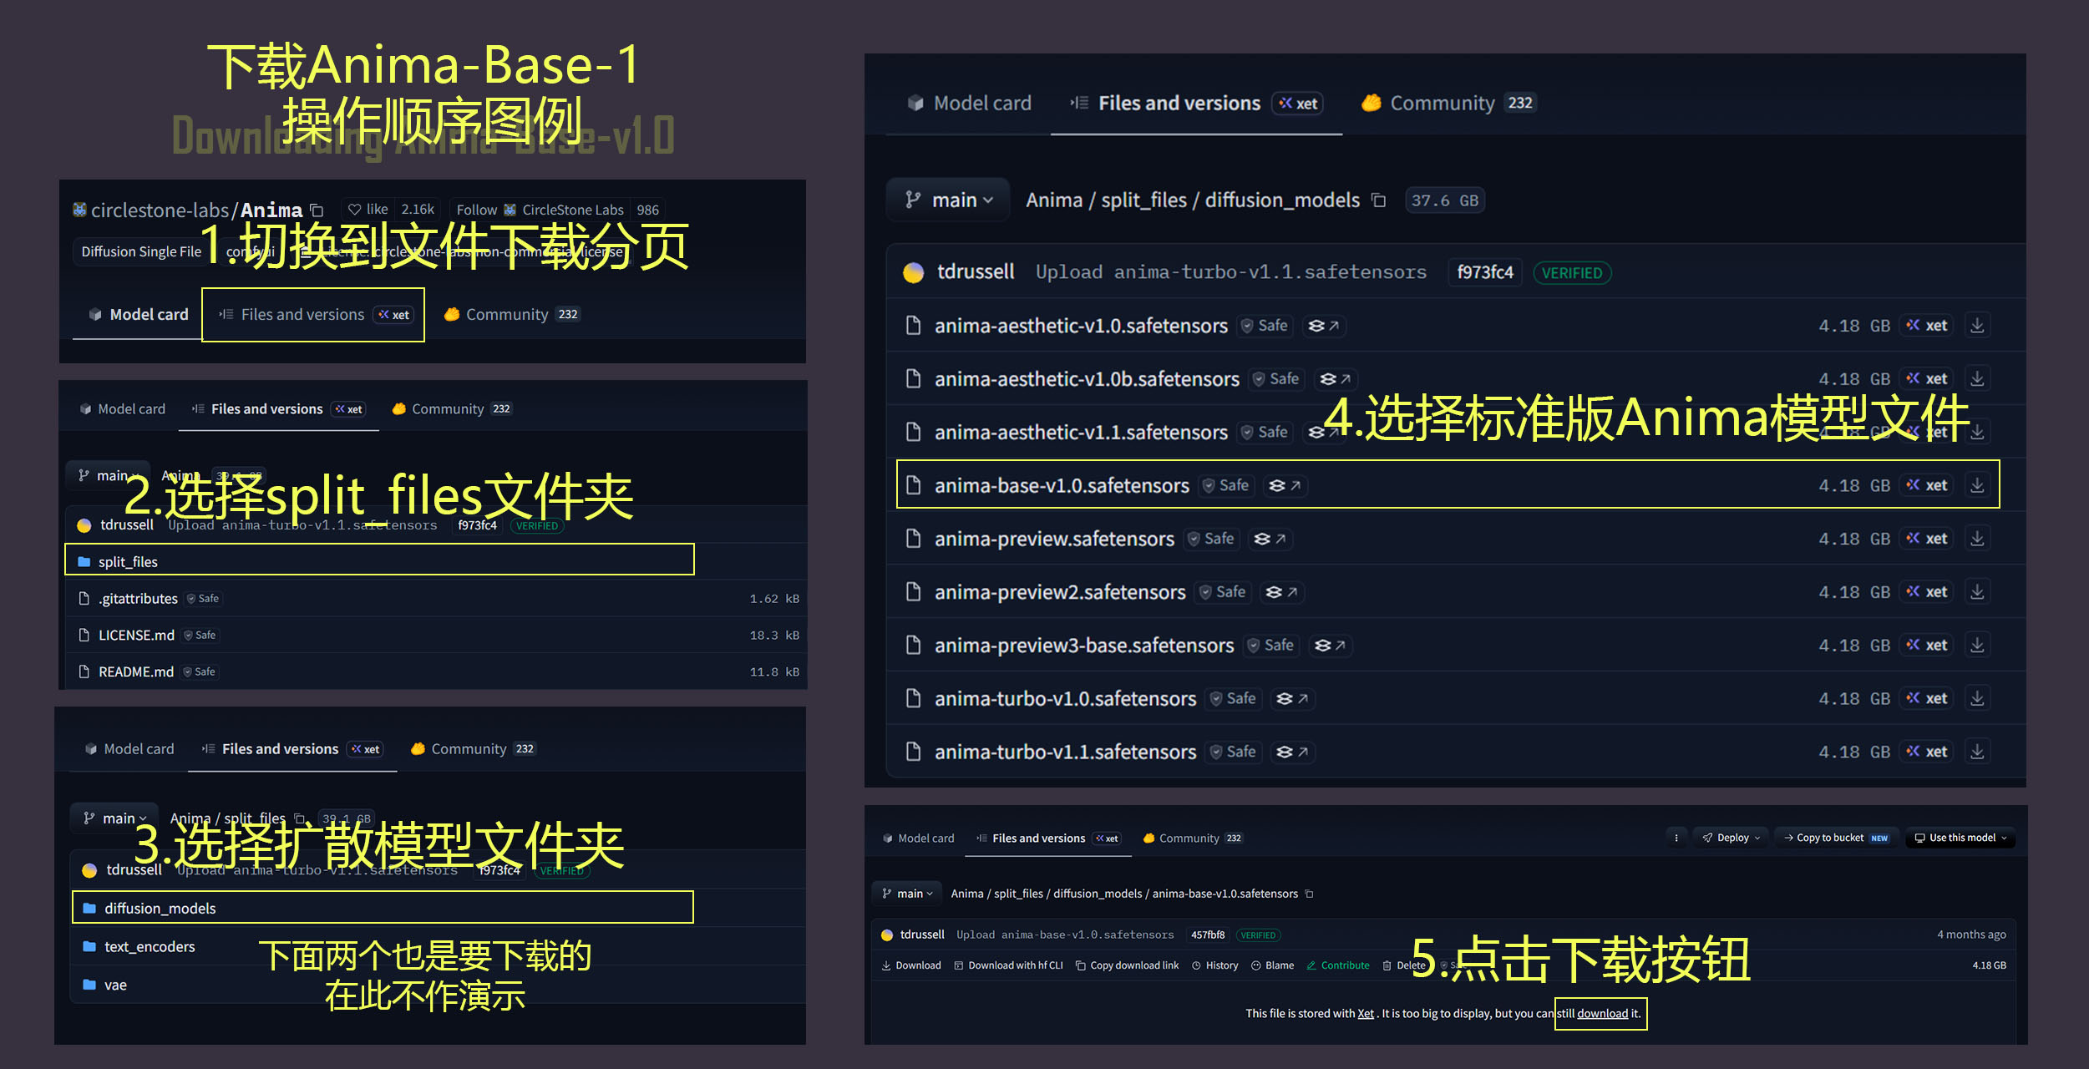Open the main branch dropdown beside anima-base-v1.0.safetensors path
The height and width of the screenshot is (1069, 2089).
point(907,894)
